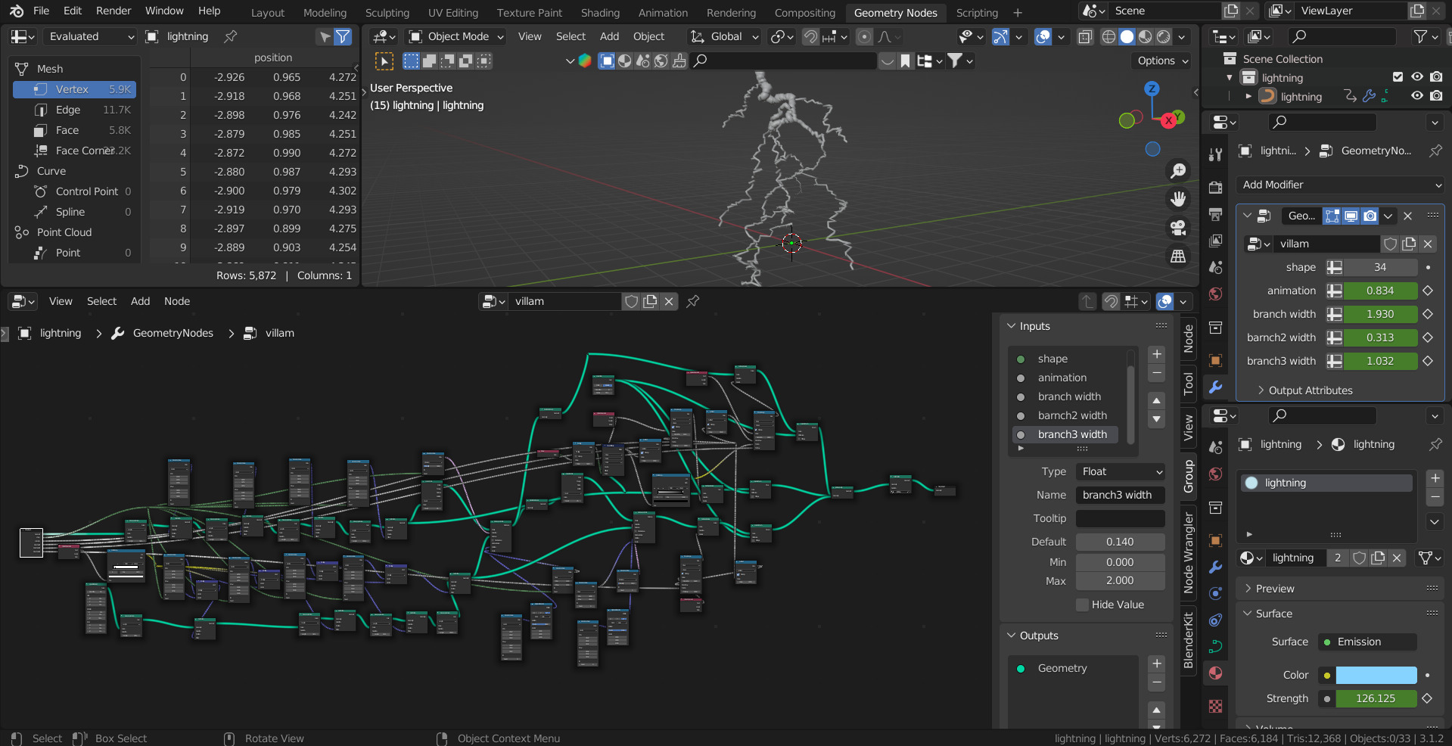Image resolution: width=1452 pixels, height=746 pixels.
Task: Choose the Extend selection mode icon
Action: click(x=429, y=61)
